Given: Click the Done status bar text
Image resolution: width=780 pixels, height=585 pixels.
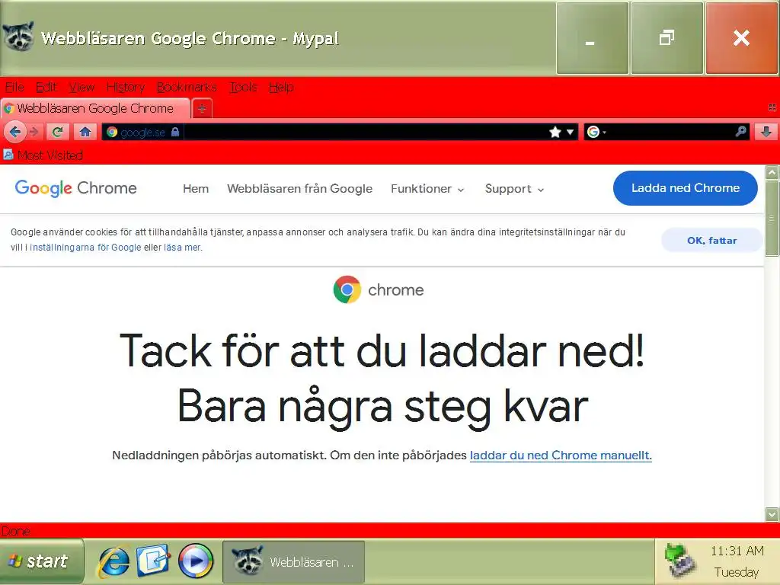Looking at the screenshot, I should coord(15,531).
